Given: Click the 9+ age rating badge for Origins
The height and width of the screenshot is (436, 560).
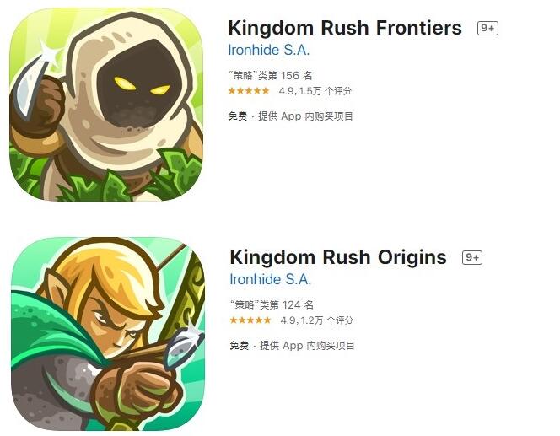Looking at the screenshot, I should [472, 257].
